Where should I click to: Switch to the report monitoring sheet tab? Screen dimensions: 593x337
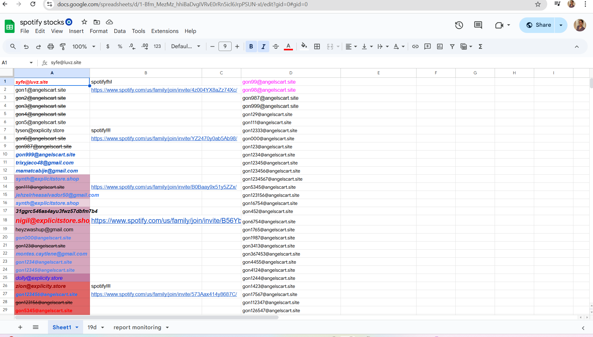(x=141, y=327)
